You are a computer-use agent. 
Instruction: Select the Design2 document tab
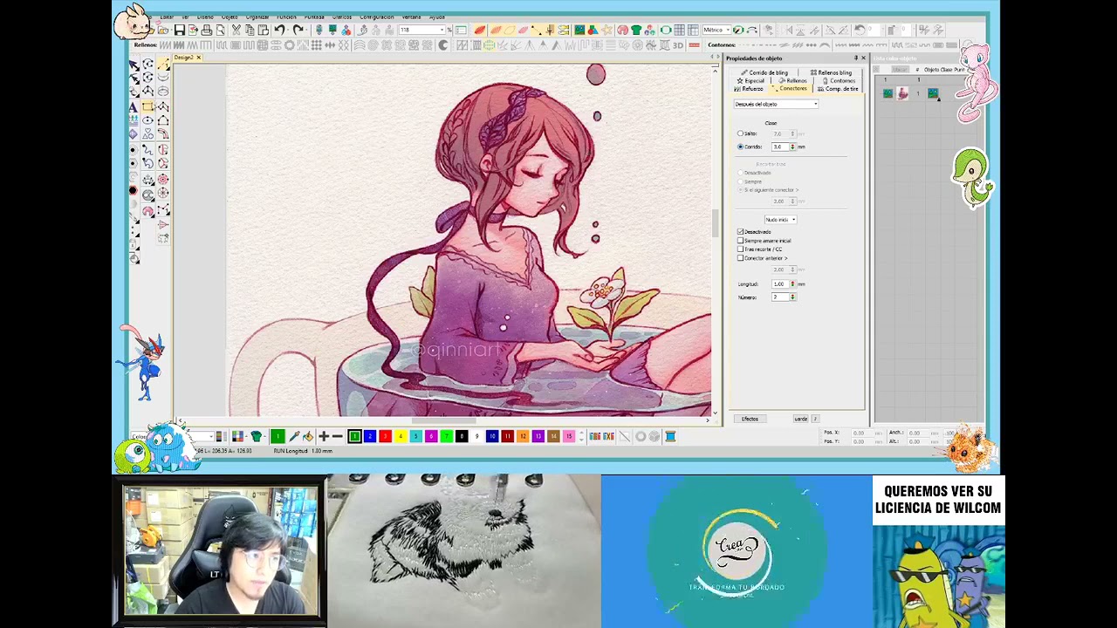[184, 58]
